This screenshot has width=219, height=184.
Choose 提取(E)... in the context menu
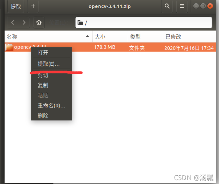51,64
